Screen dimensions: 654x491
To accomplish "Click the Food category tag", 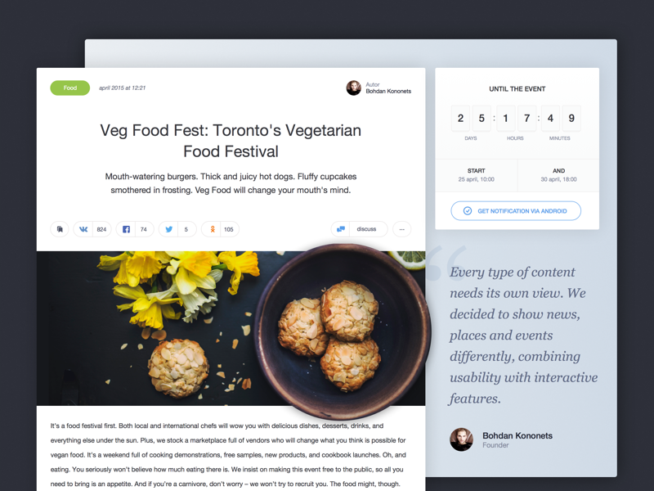I will [70, 88].
